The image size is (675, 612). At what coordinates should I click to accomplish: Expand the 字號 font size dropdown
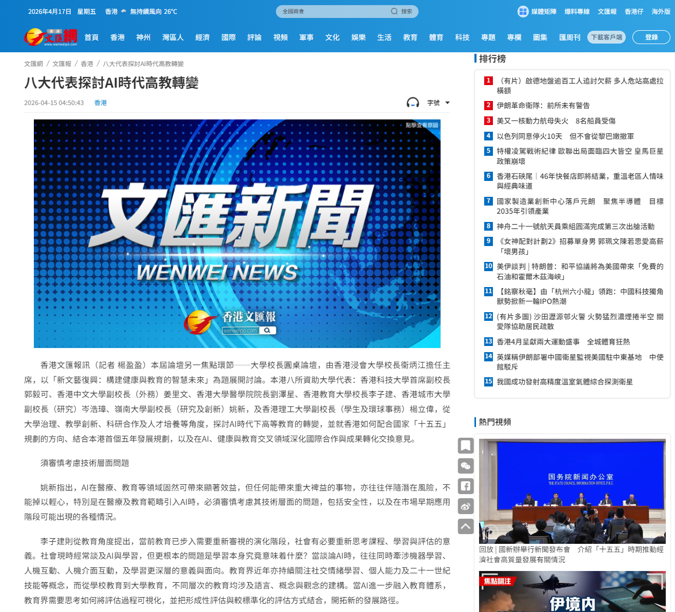point(439,103)
